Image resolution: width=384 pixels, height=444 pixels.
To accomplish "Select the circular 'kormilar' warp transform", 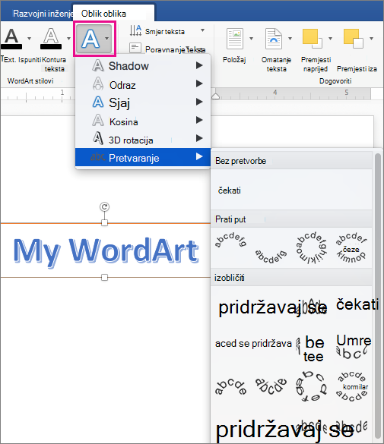I will [351, 386].
